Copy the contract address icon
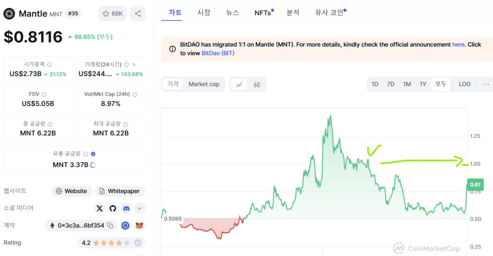This screenshot has width=493, height=256. point(110,226)
